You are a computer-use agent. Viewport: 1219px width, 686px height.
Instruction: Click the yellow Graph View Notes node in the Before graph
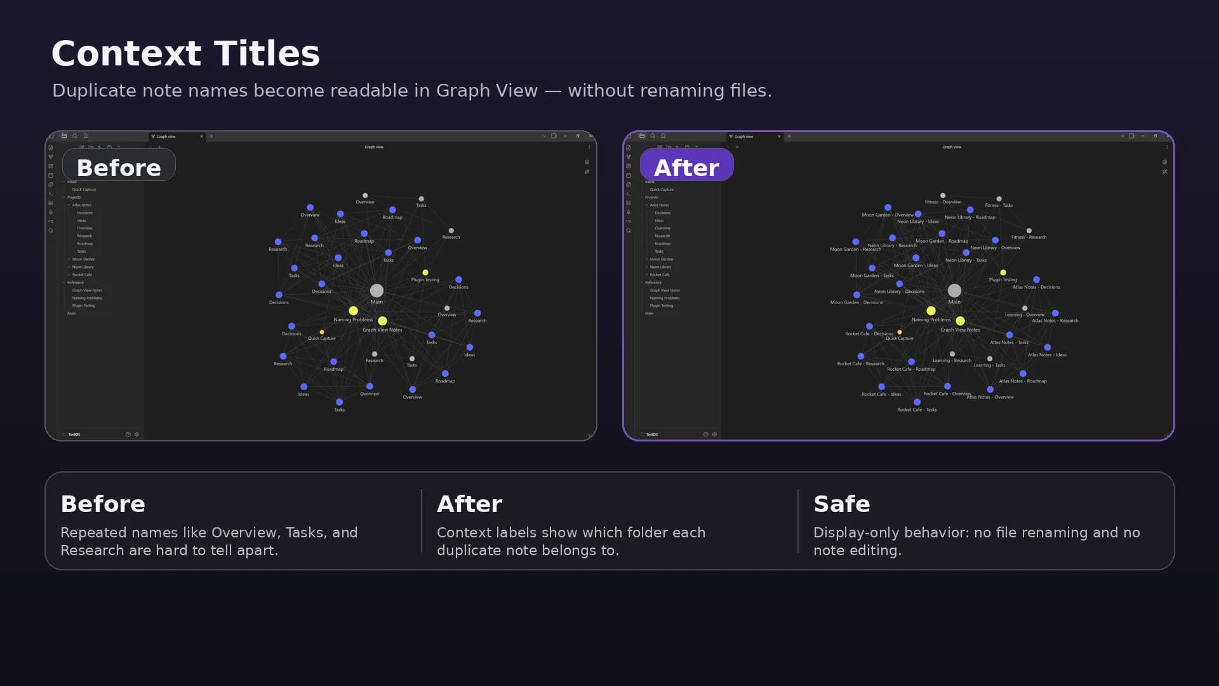(382, 321)
